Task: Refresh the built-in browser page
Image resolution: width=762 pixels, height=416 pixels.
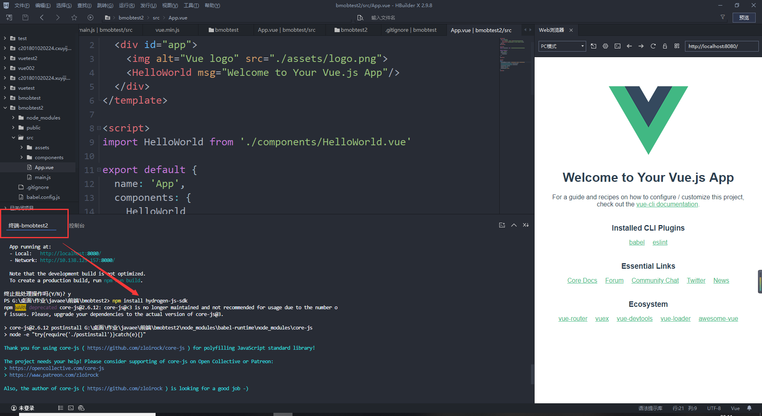Action: [653, 46]
